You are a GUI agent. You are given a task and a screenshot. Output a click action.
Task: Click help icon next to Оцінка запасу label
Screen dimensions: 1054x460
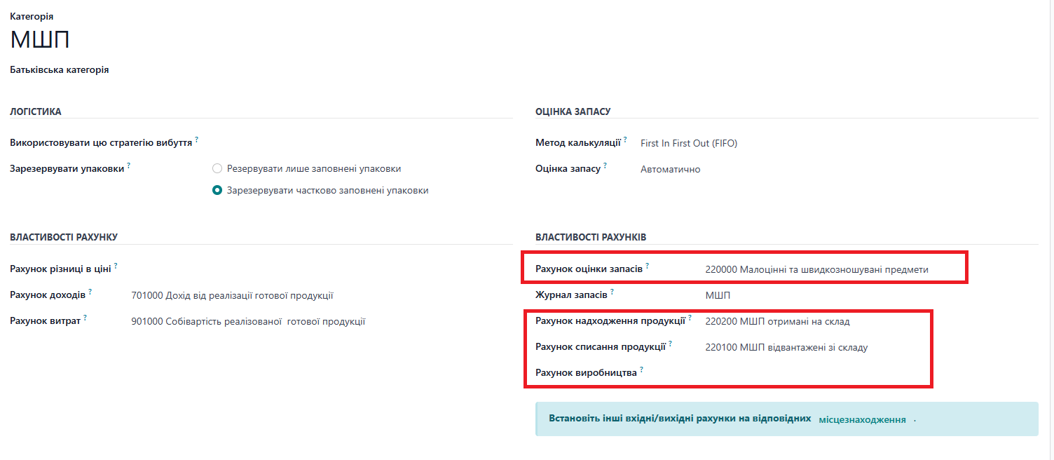click(605, 165)
